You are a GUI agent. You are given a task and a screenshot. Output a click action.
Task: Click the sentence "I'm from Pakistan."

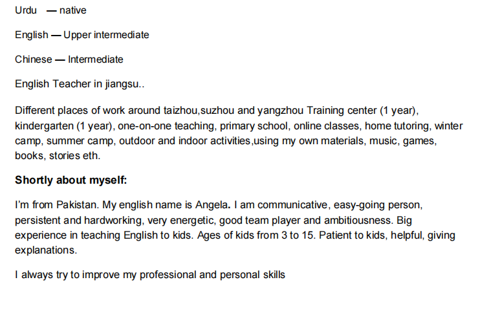point(57,205)
